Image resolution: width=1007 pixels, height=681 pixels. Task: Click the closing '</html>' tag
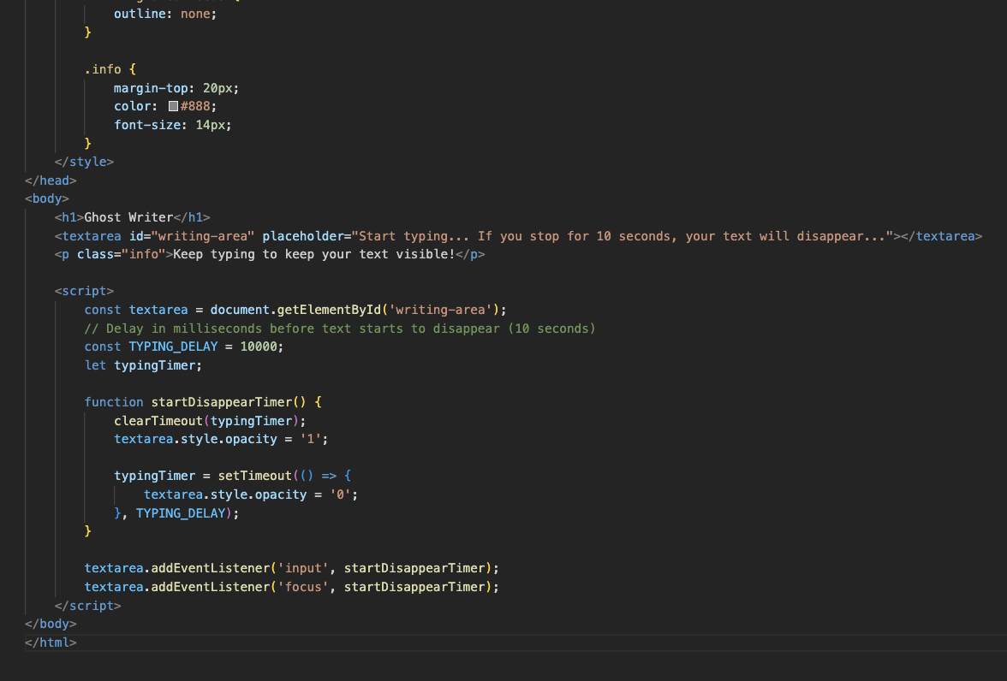[51, 643]
